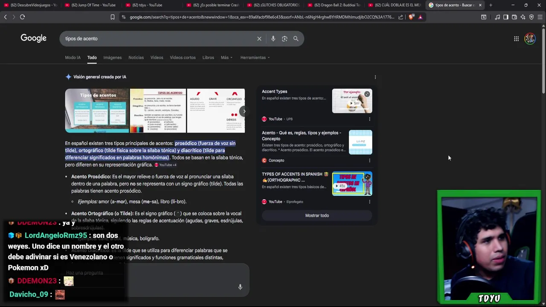The height and width of the screenshot is (307, 546).
Task: Expand the YouTube +4 sources chip
Action: (166, 165)
